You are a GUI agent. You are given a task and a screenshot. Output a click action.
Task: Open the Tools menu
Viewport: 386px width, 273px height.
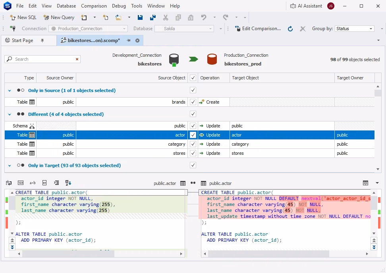(x=137, y=6)
